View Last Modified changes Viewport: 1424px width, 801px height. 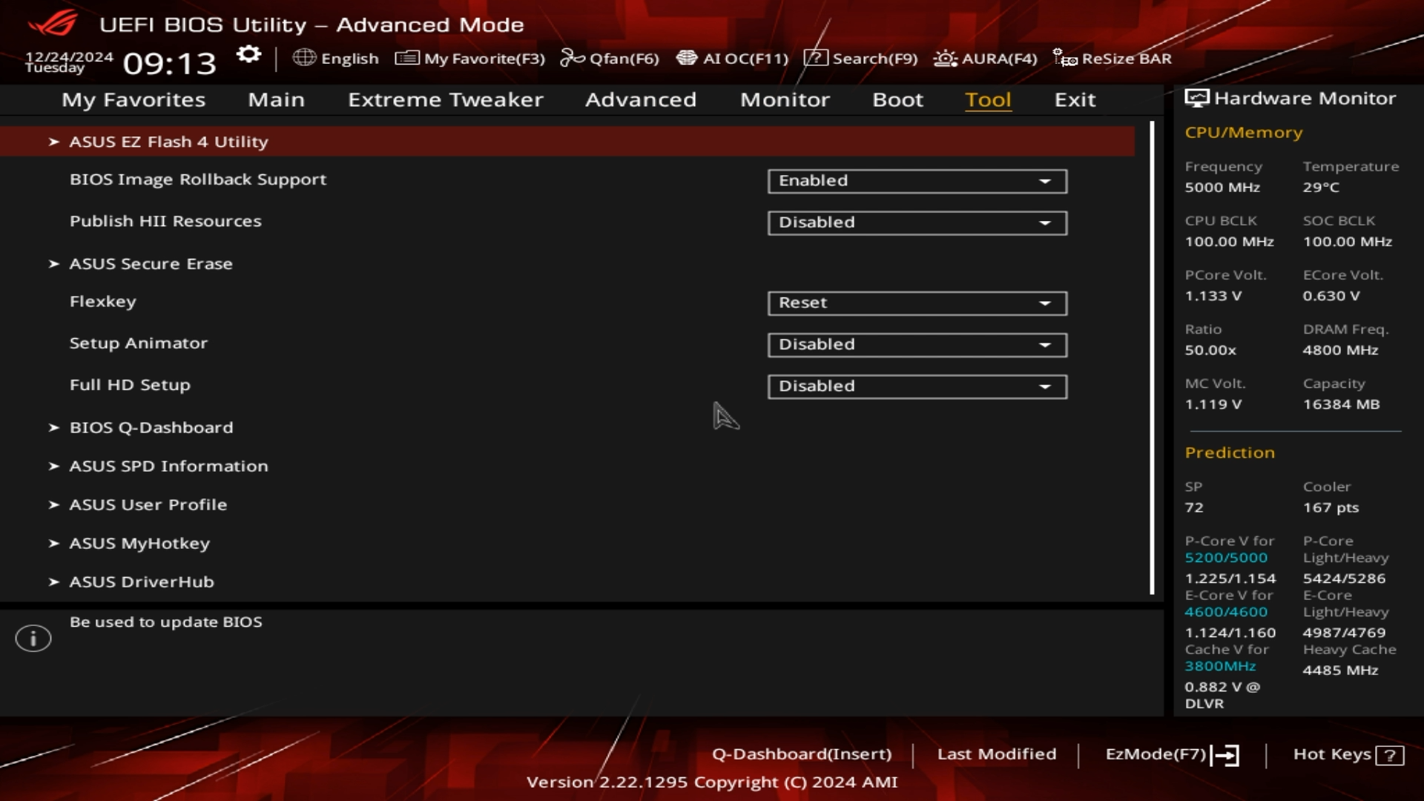[x=997, y=754]
